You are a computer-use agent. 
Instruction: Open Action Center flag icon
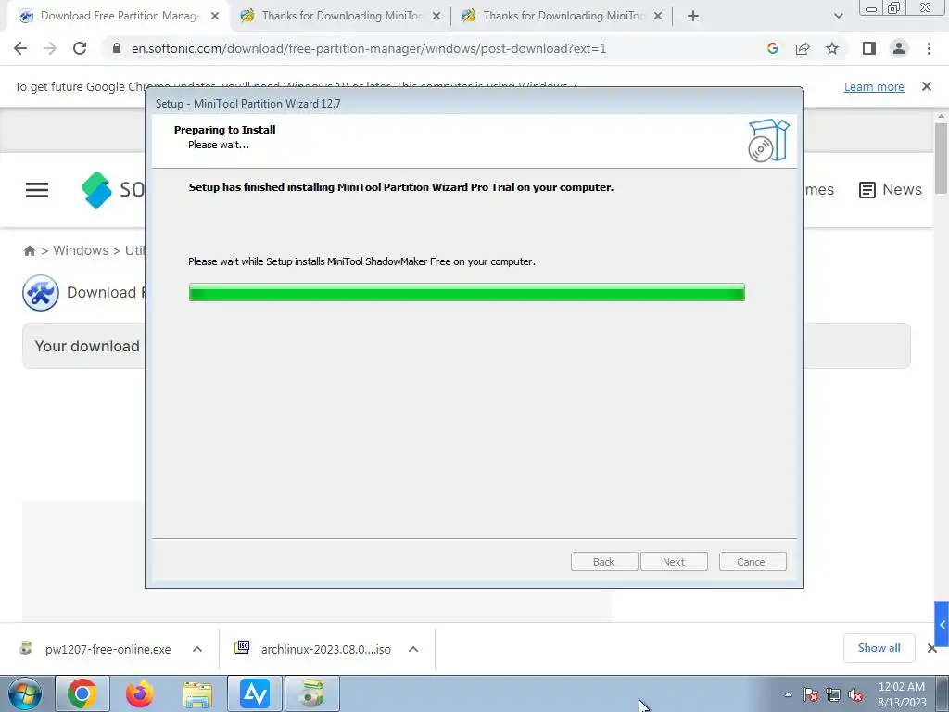[811, 694]
